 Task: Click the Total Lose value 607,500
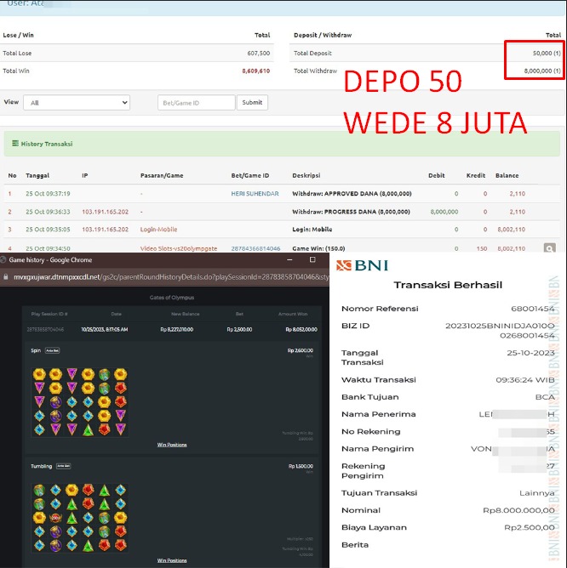pos(258,54)
